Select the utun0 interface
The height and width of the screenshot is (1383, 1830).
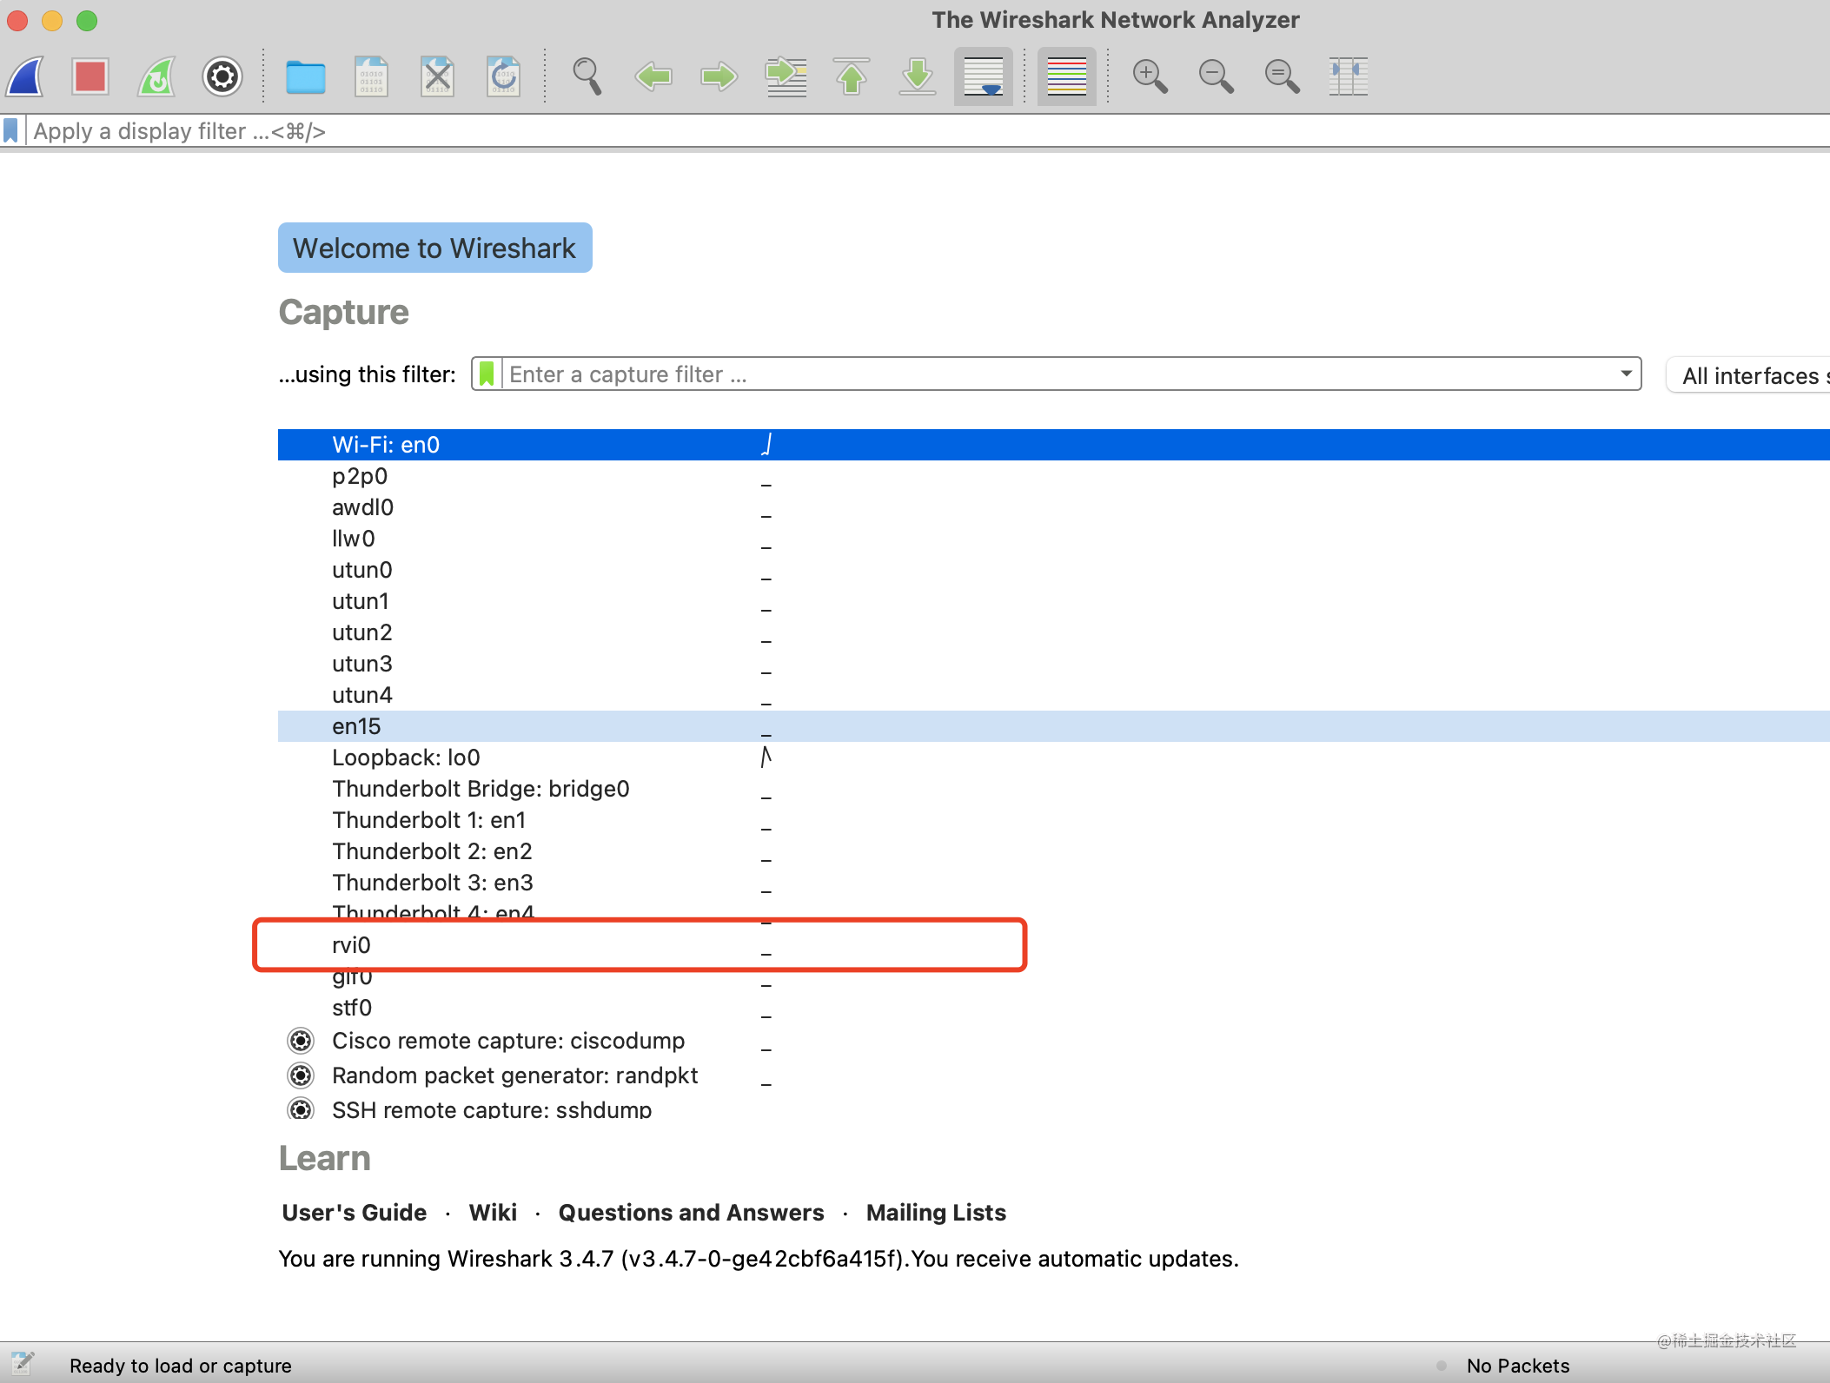1054,570
